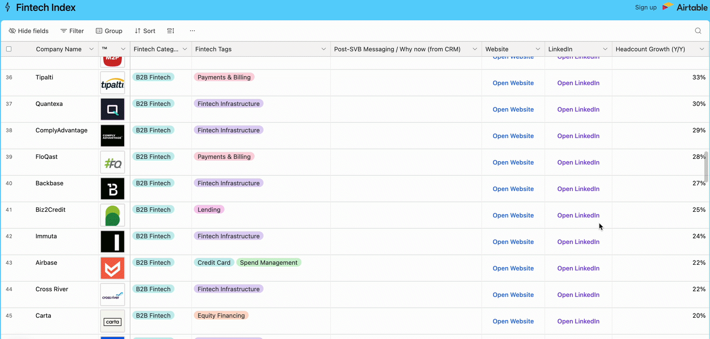Select the FloQast company name cell

(65, 163)
